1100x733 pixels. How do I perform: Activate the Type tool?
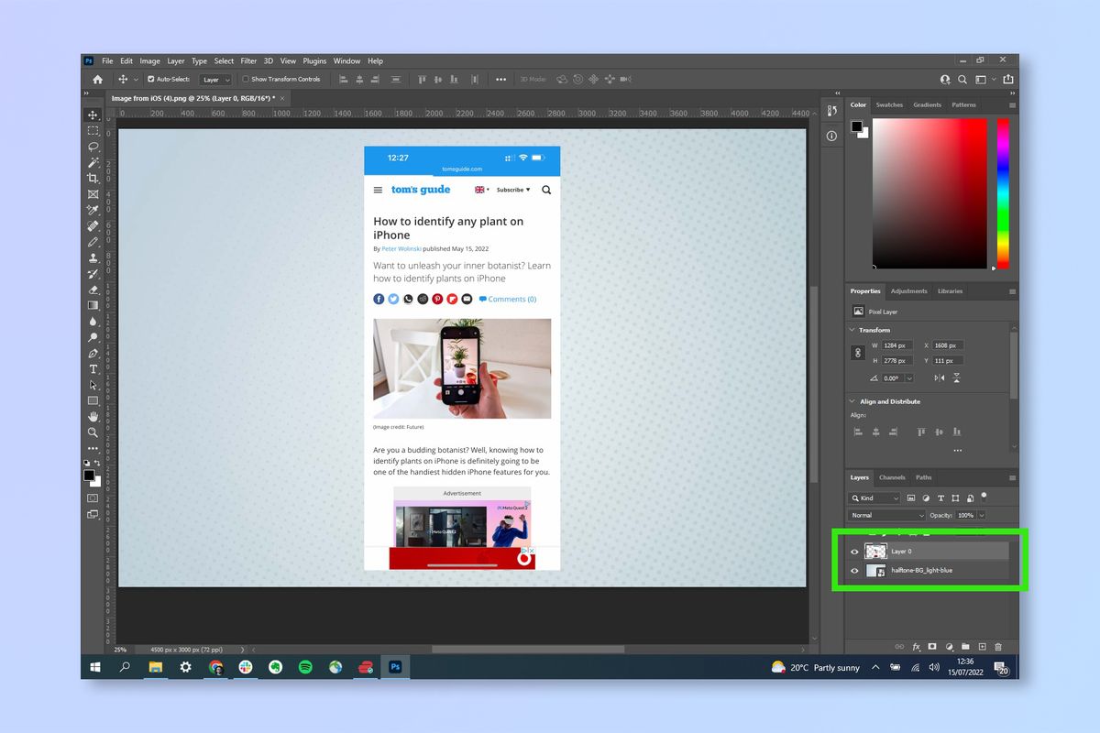coord(93,369)
